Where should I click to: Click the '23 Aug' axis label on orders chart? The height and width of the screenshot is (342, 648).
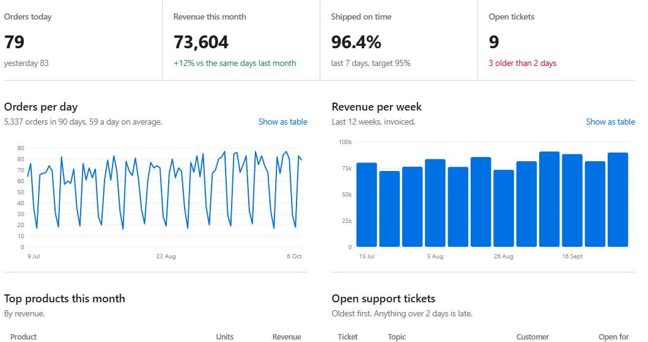pyautogui.click(x=166, y=256)
